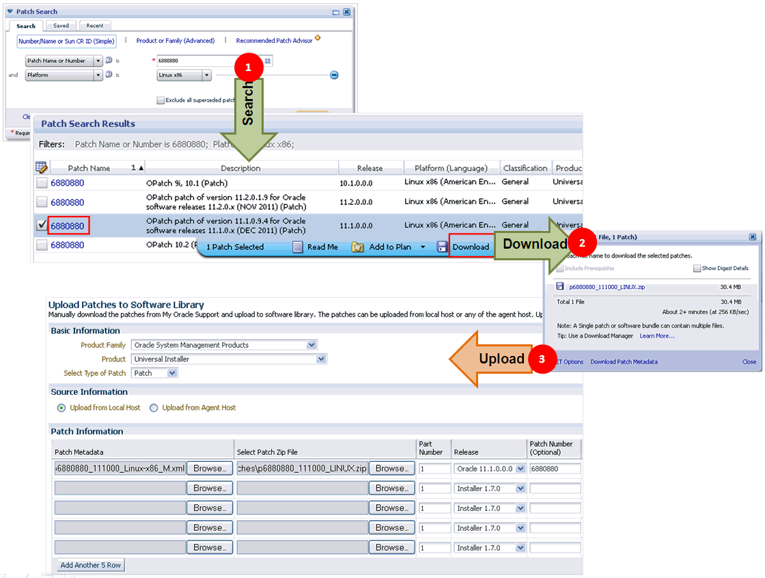Open patch 6880880 link for release 11.1.0.0.0
This screenshot has height=578, width=765.
pos(68,226)
